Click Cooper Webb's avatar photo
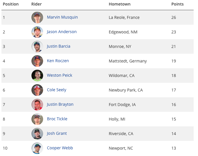The width and height of the screenshot is (198, 156). pos(37,148)
